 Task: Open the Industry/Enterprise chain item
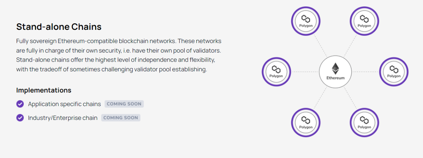tap(63, 118)
